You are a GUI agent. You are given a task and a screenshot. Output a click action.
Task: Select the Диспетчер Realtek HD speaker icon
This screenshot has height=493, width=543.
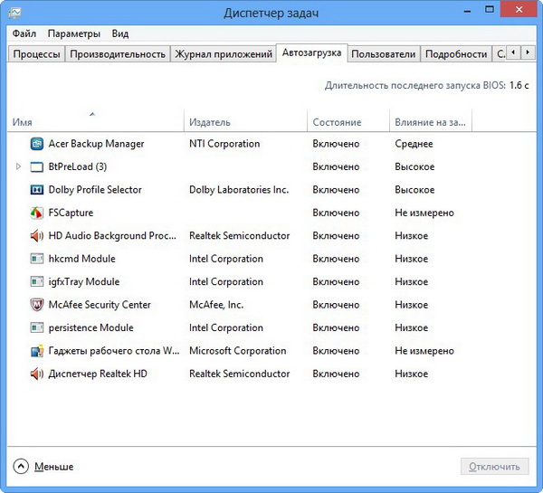pyautogui.click(x=37, y=374)
